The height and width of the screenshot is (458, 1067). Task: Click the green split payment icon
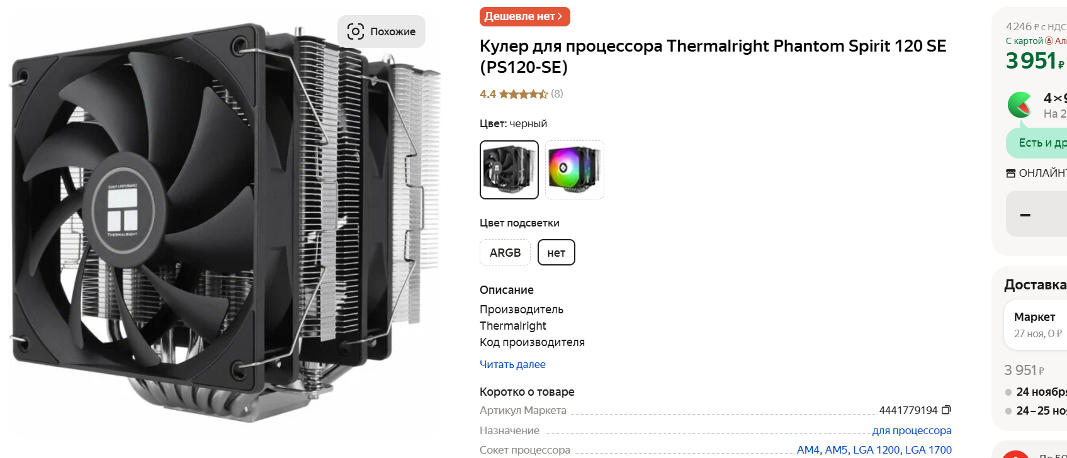[1020, 105]
